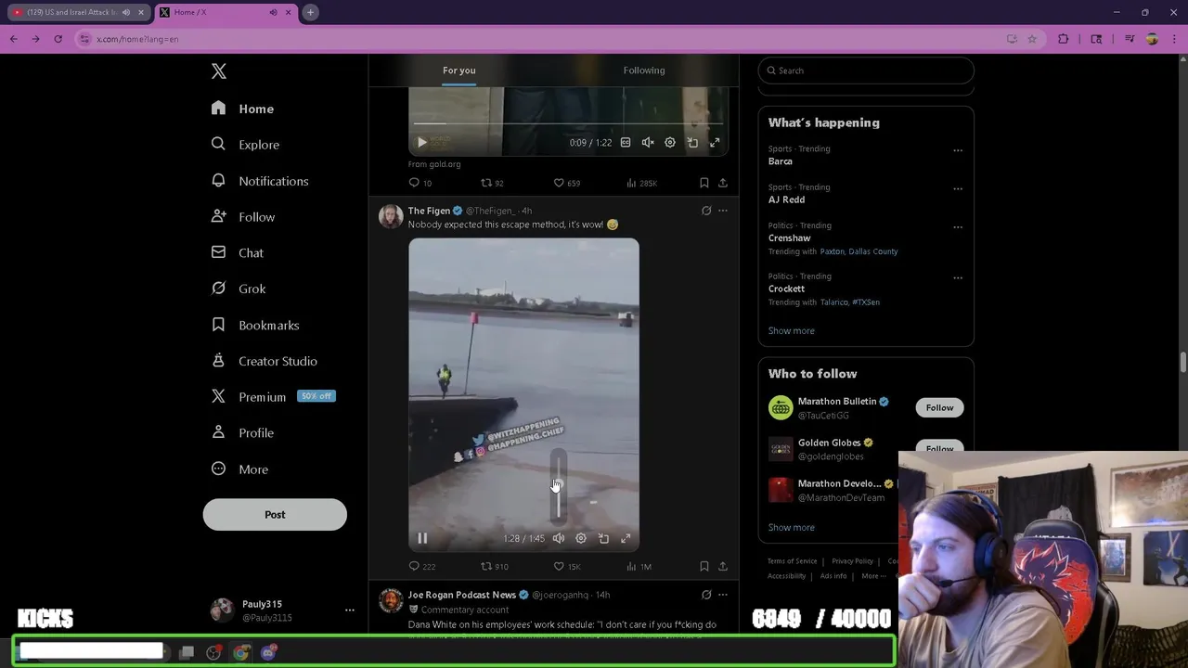Open Joe Rogan Podcast News profile avatar
1188x668 pixels.
[391, 600]
